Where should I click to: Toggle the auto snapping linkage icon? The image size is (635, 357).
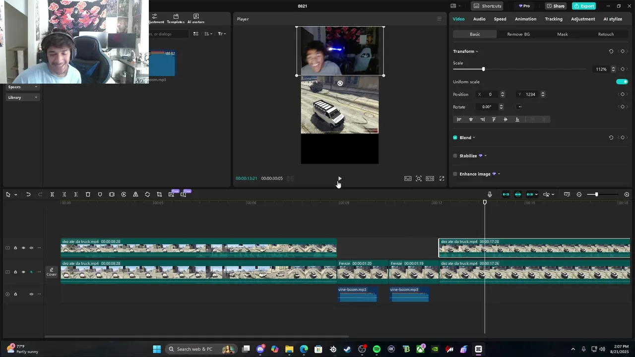(x=518, y=194)
